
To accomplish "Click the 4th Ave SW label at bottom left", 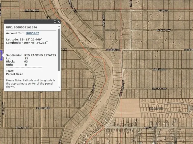I will (22, 128).
